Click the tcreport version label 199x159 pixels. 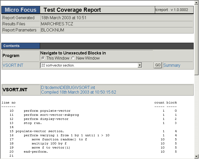(x=172, y=10)
